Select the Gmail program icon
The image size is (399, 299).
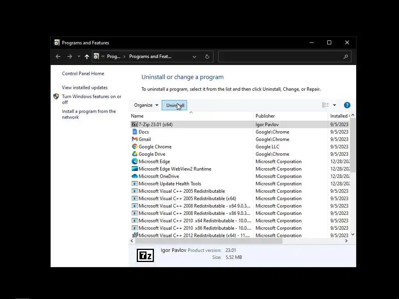tap(135, 139)
